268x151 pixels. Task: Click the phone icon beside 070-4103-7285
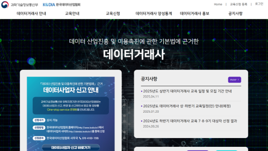pyautogui.click(x=80, y=138)
